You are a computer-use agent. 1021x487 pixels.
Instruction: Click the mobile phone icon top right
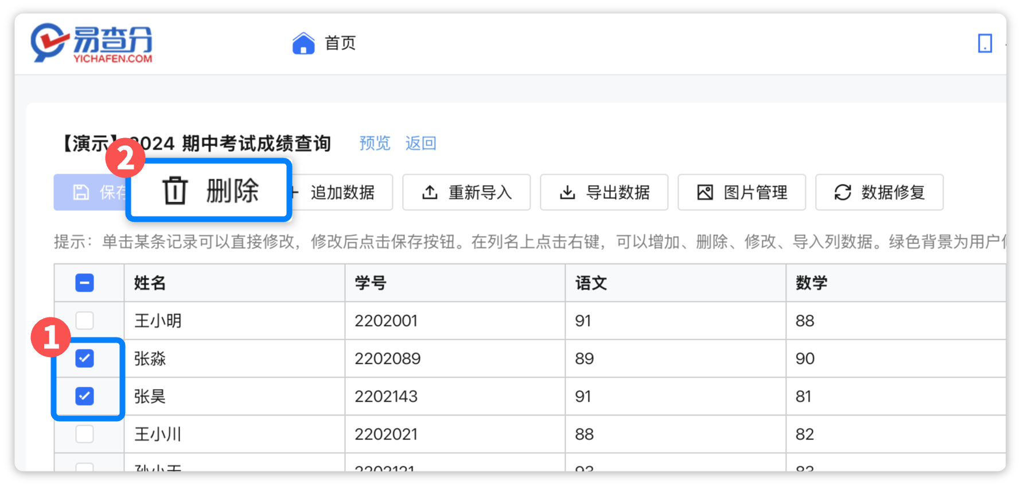985,43
